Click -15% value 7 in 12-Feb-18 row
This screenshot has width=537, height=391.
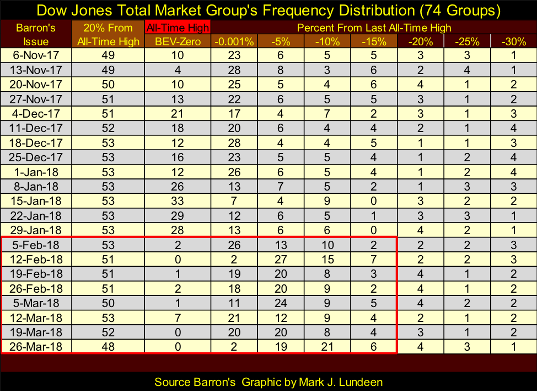click(374, 260)
